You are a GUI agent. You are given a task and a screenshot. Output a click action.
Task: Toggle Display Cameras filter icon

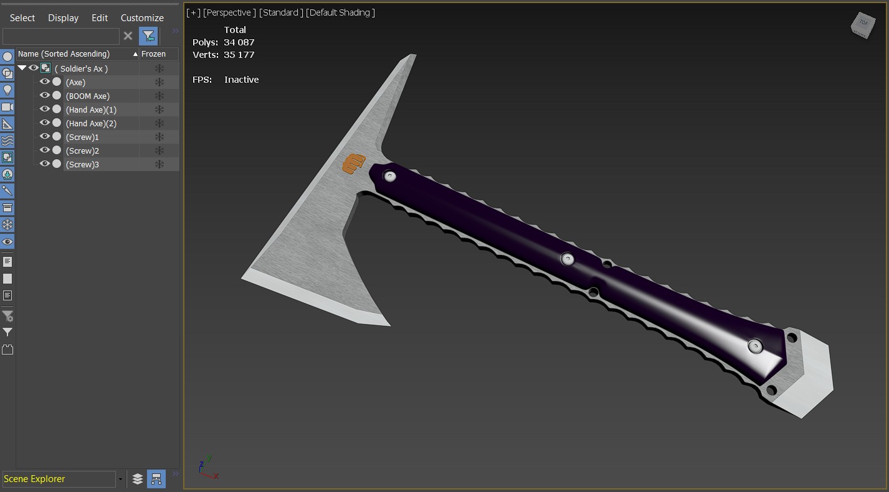pos(7,107)
